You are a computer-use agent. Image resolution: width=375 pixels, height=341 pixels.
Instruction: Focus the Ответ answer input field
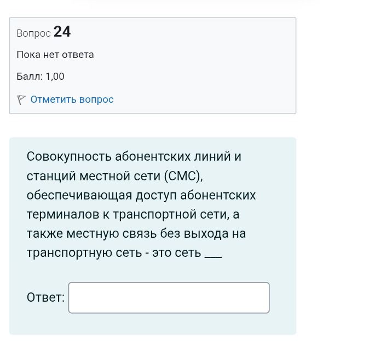coord(169,297)
